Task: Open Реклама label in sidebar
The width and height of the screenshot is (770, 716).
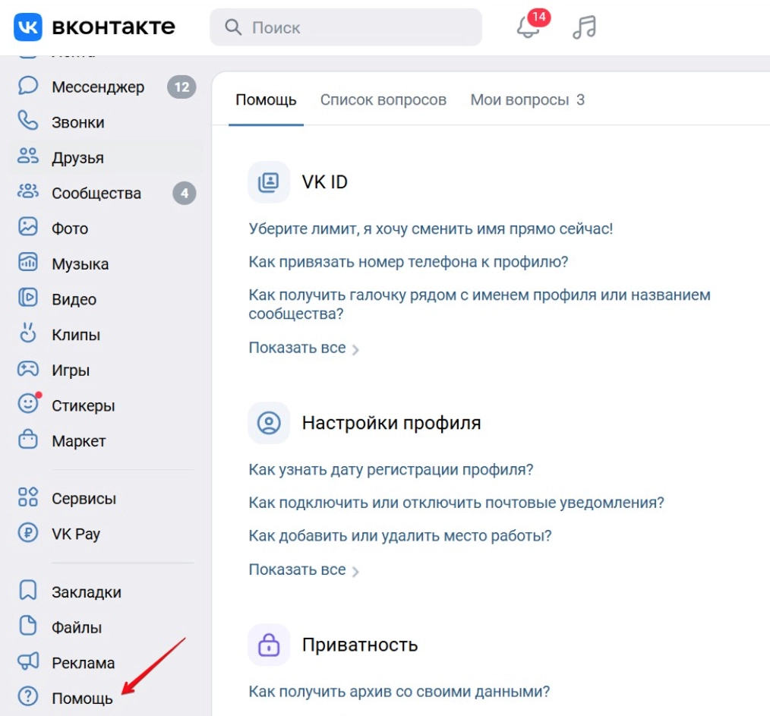Action: 83,663
